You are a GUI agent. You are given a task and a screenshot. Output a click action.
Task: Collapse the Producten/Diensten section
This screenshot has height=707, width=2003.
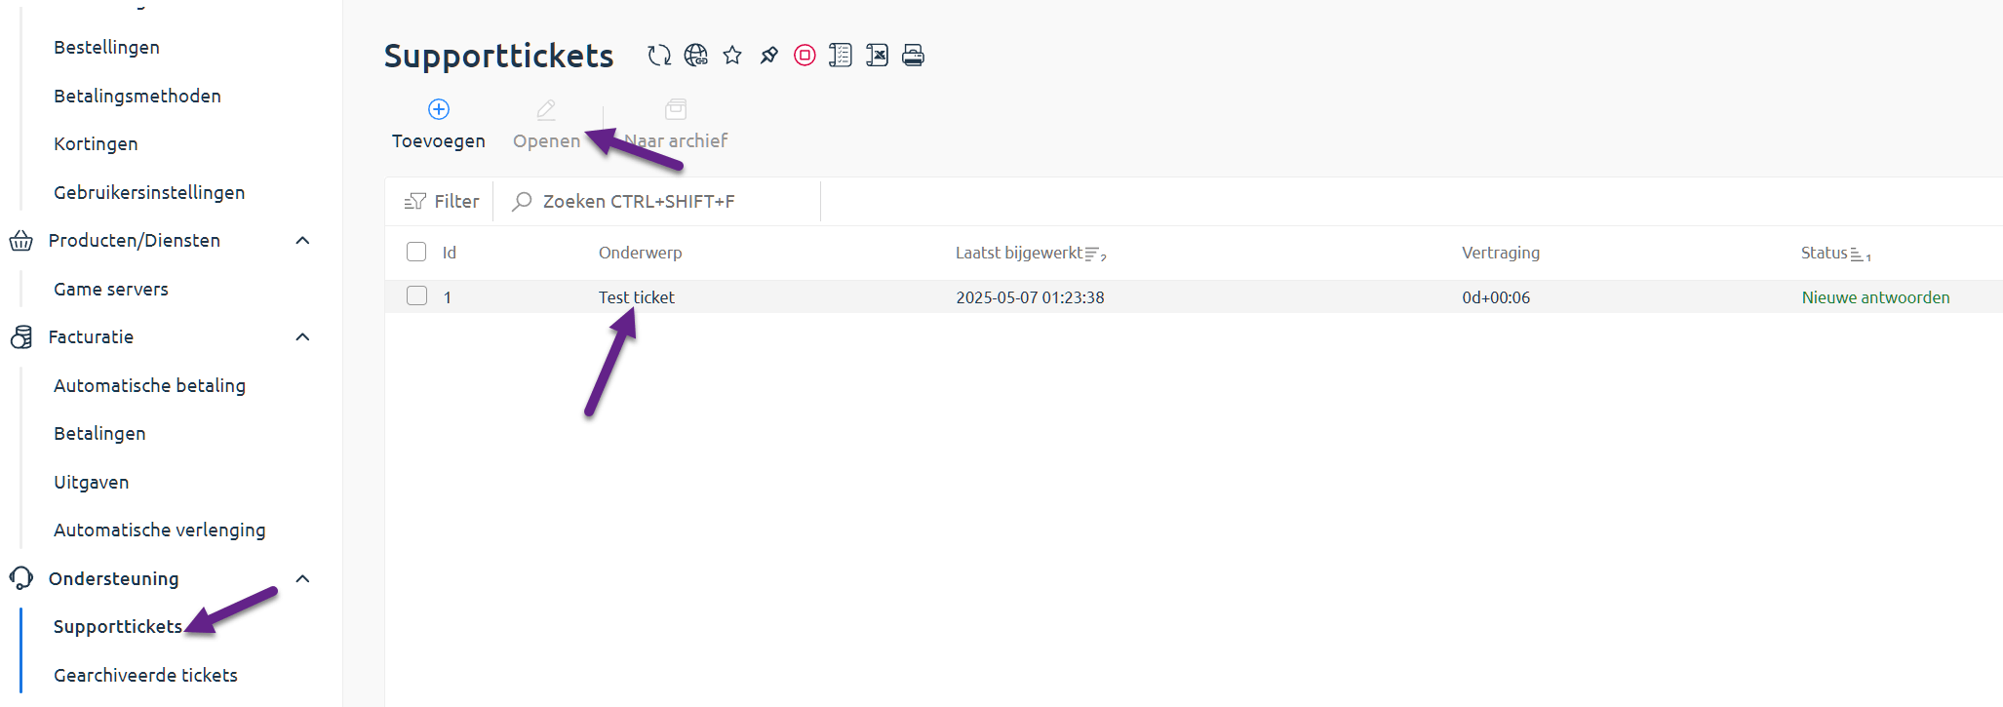coord(302,241)
